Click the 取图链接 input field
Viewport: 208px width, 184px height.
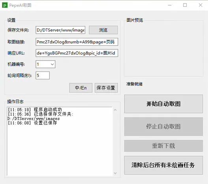(77, 42)
